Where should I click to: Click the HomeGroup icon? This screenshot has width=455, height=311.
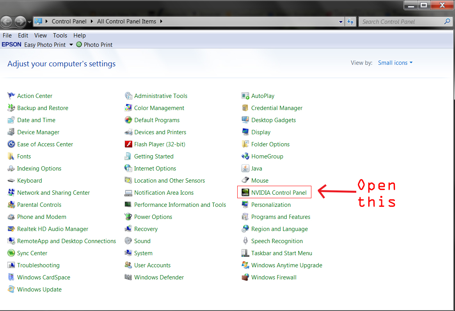click(x=245, y=156)
